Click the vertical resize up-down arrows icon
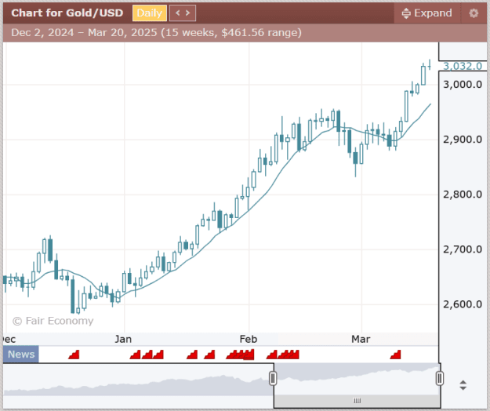 463,385
